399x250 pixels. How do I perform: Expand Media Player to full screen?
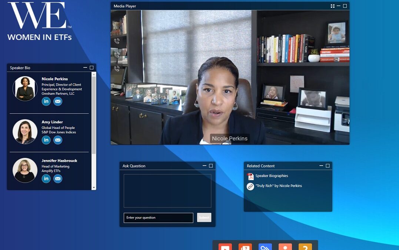[333, 6]
